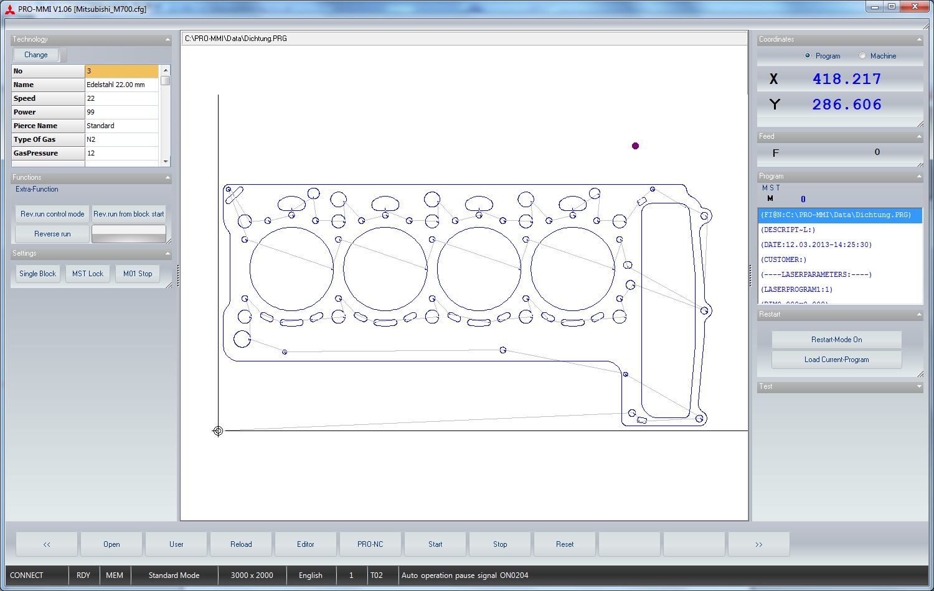
Task: Click the purple laser position dot
Action: (635, 146)
